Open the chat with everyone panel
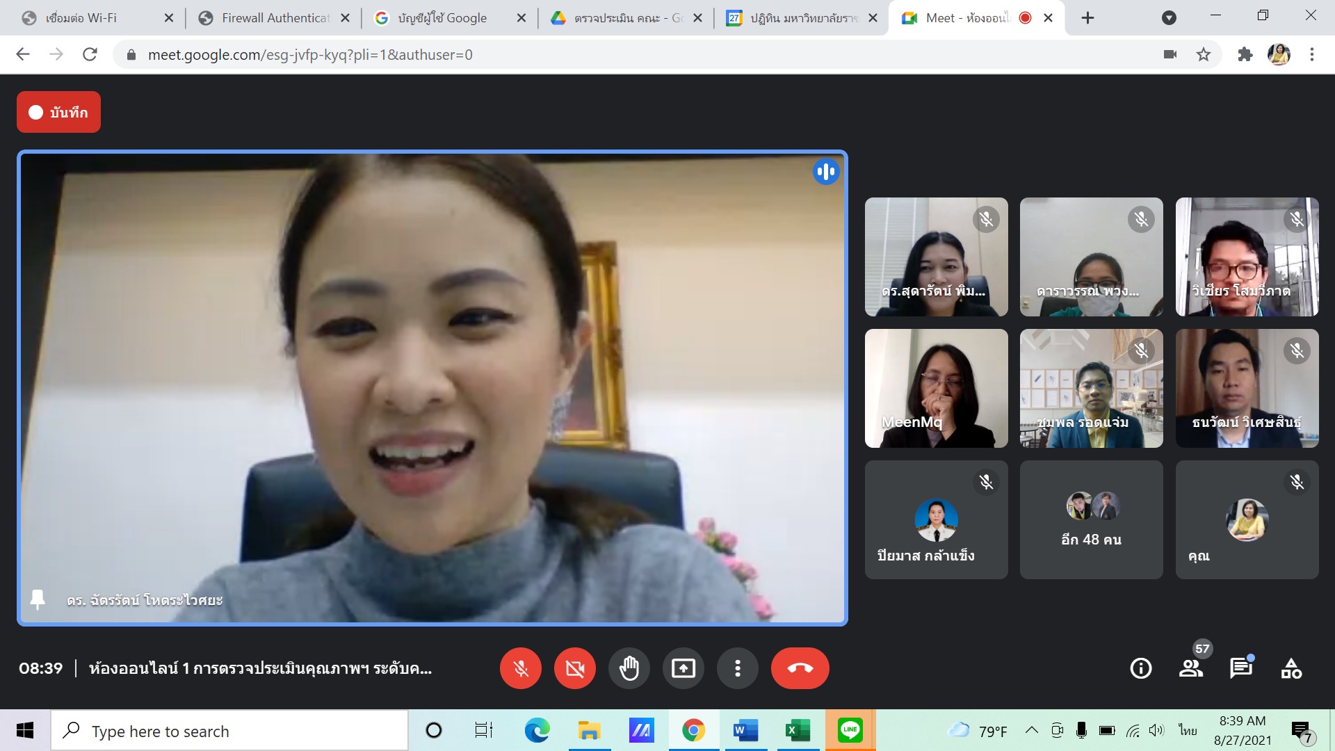 coord(1240,668)
